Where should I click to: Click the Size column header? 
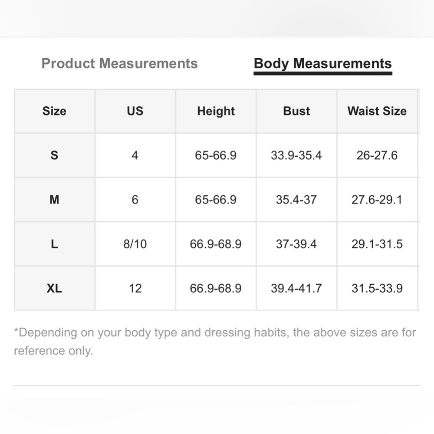(x=54, y=111)
